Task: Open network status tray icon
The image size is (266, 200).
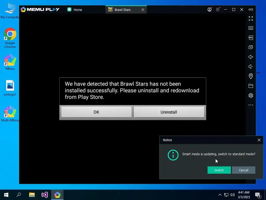Action: click(x=226, y=195)
